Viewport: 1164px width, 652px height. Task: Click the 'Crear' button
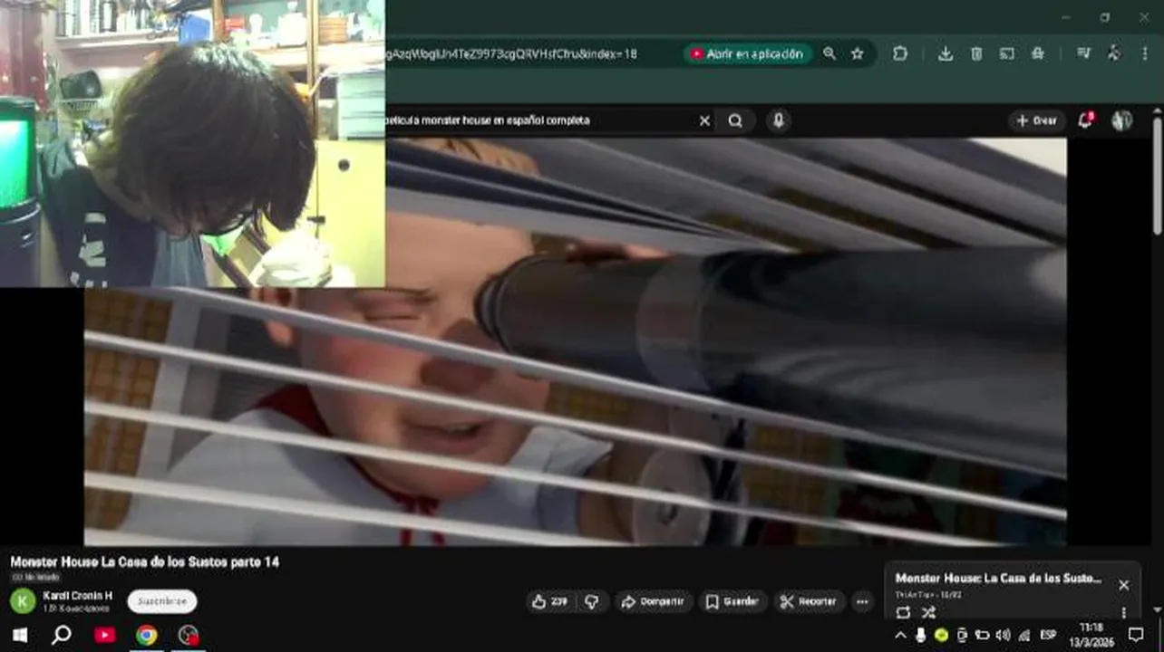pyautogui.click(x=1036, y=120)
